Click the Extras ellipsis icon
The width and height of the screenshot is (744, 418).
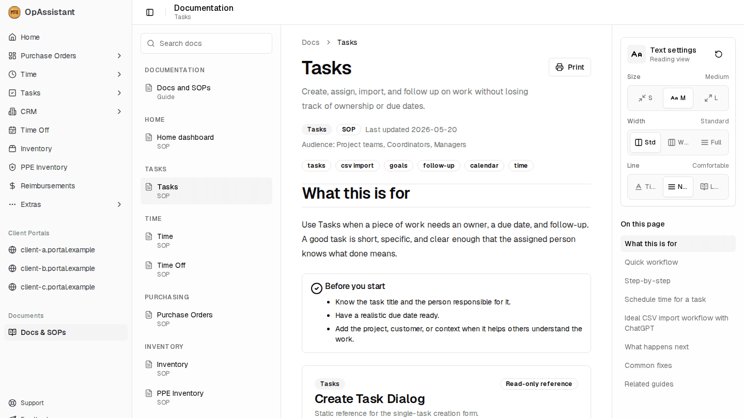(x=12, y=204)
